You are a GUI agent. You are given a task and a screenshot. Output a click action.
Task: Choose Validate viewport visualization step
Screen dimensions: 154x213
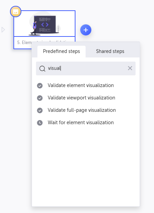(x=81, y=98)
